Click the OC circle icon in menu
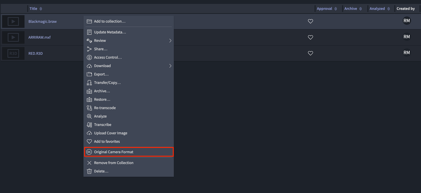The image size is (421, 193). coord(89,152)
